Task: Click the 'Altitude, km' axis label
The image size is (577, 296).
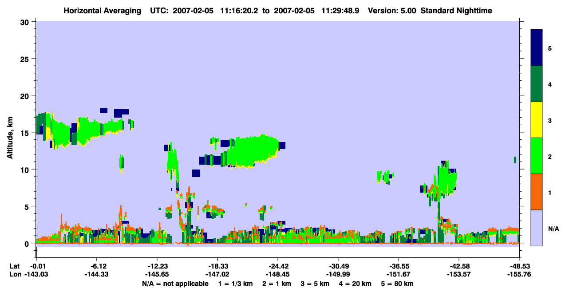Action: tap(10, 138)
